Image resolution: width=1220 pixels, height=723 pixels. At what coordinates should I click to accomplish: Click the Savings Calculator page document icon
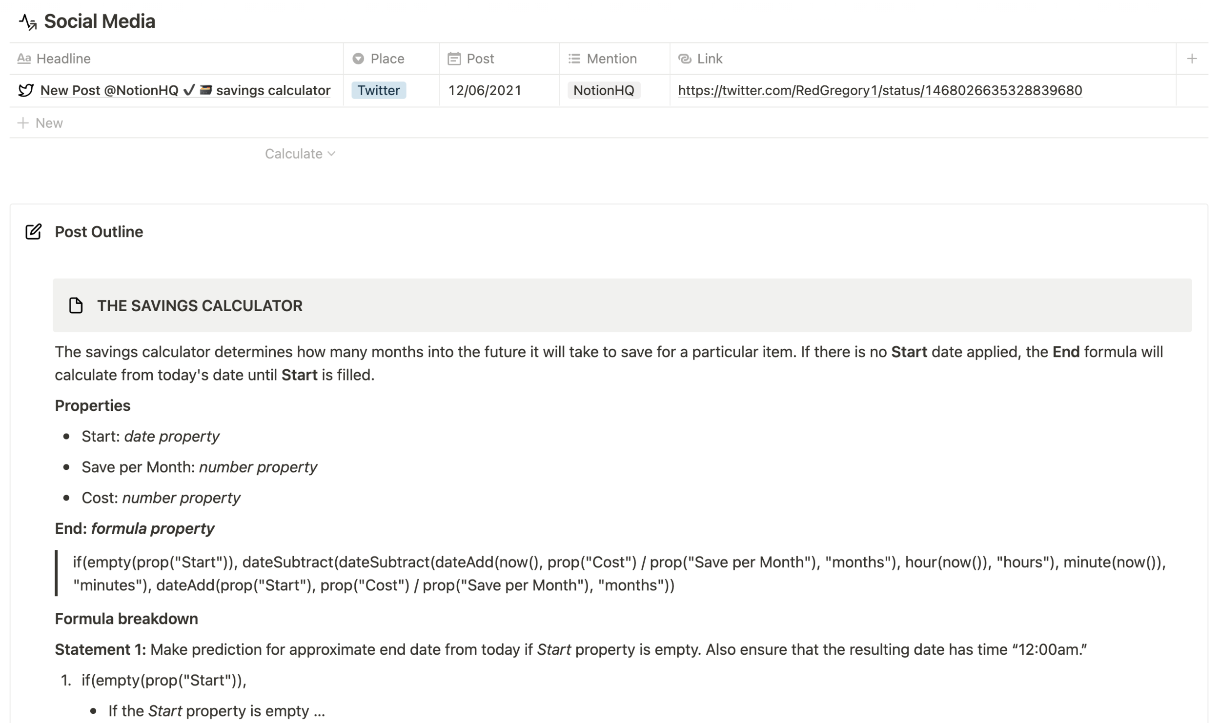pos(76,306)
